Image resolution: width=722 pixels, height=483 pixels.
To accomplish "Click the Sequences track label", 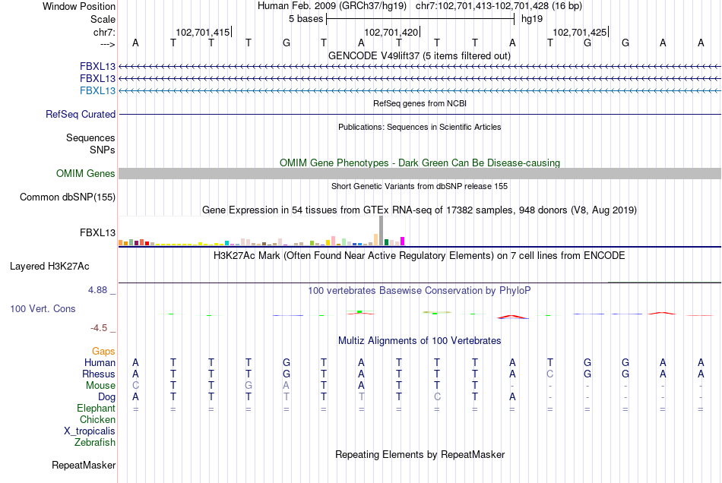I will point(90,137).
